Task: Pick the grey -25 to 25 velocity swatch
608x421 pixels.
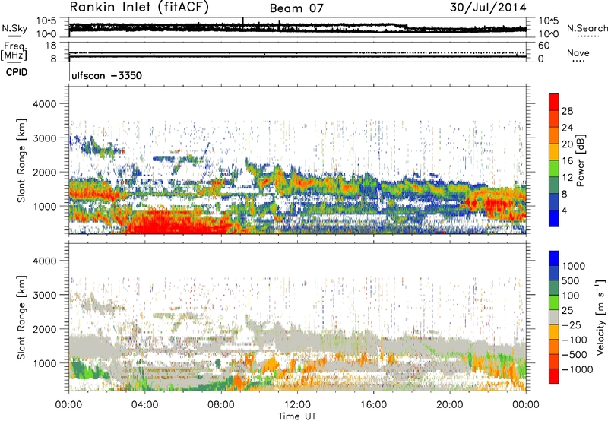Action: click(554, 317)
